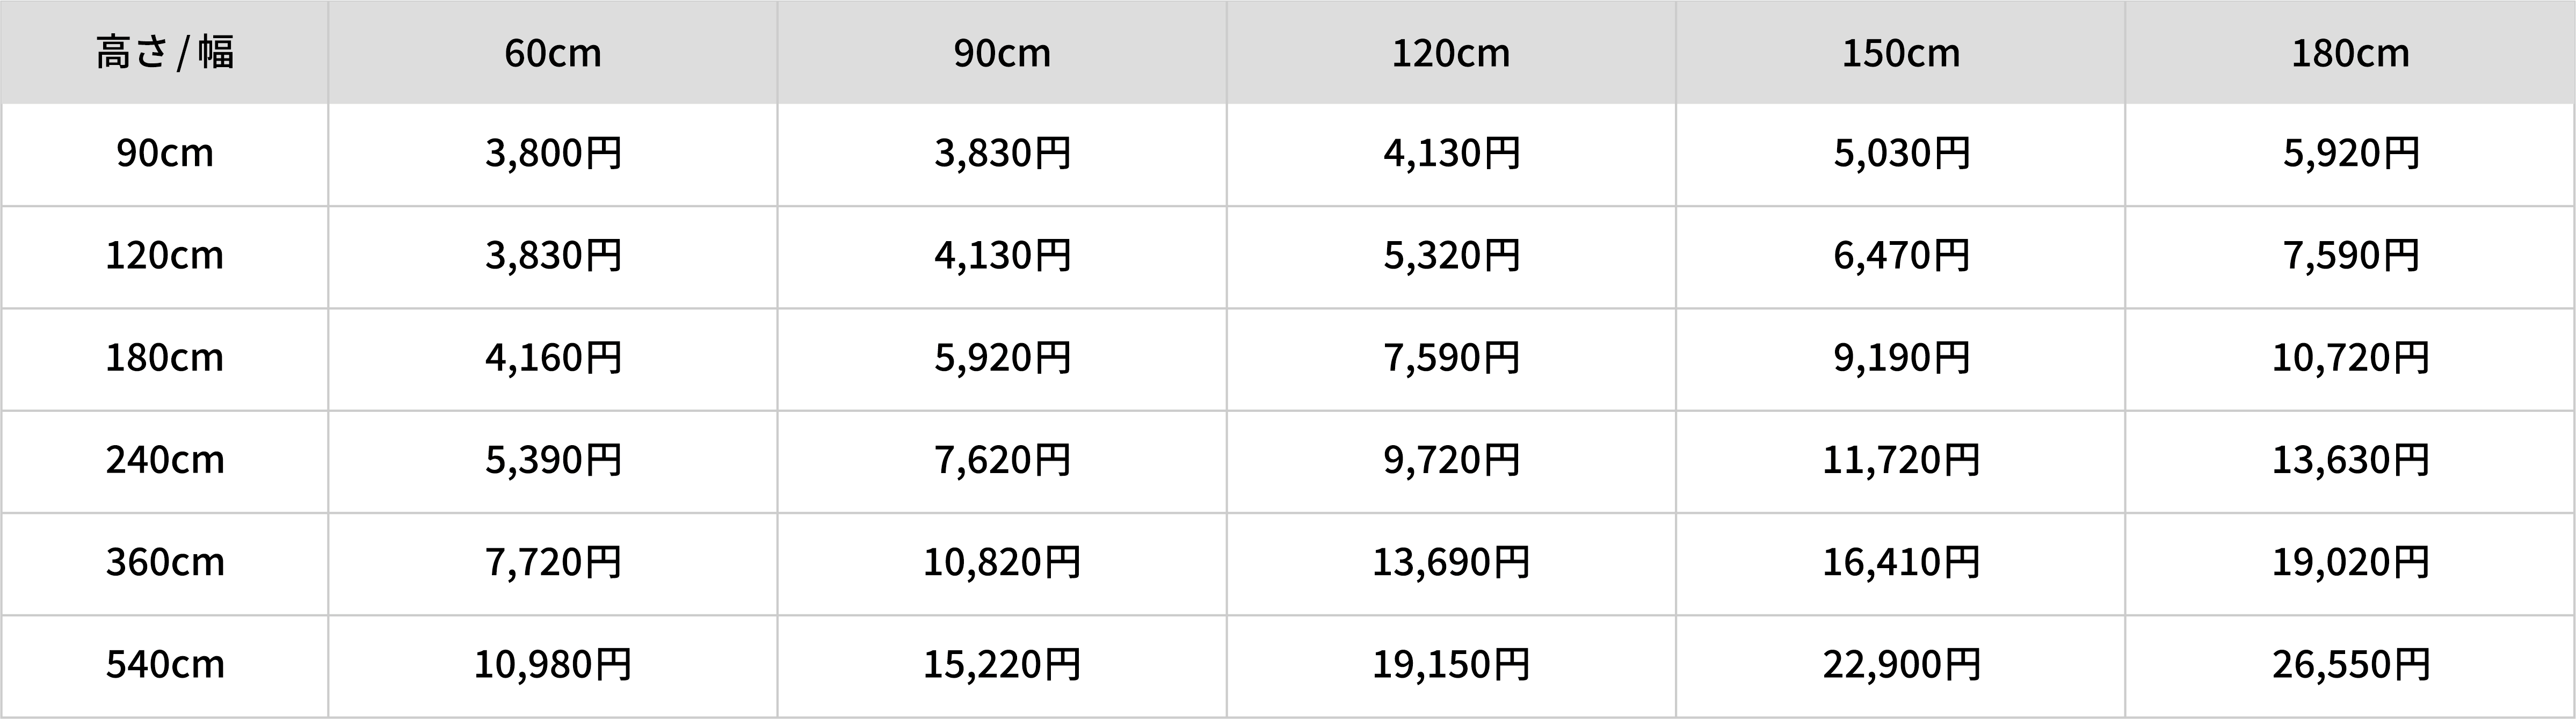Image resolution: width=2576 pixels, height=719 pixels.
Task: Select the 10,980円 price cell
Action: (553, 664)
